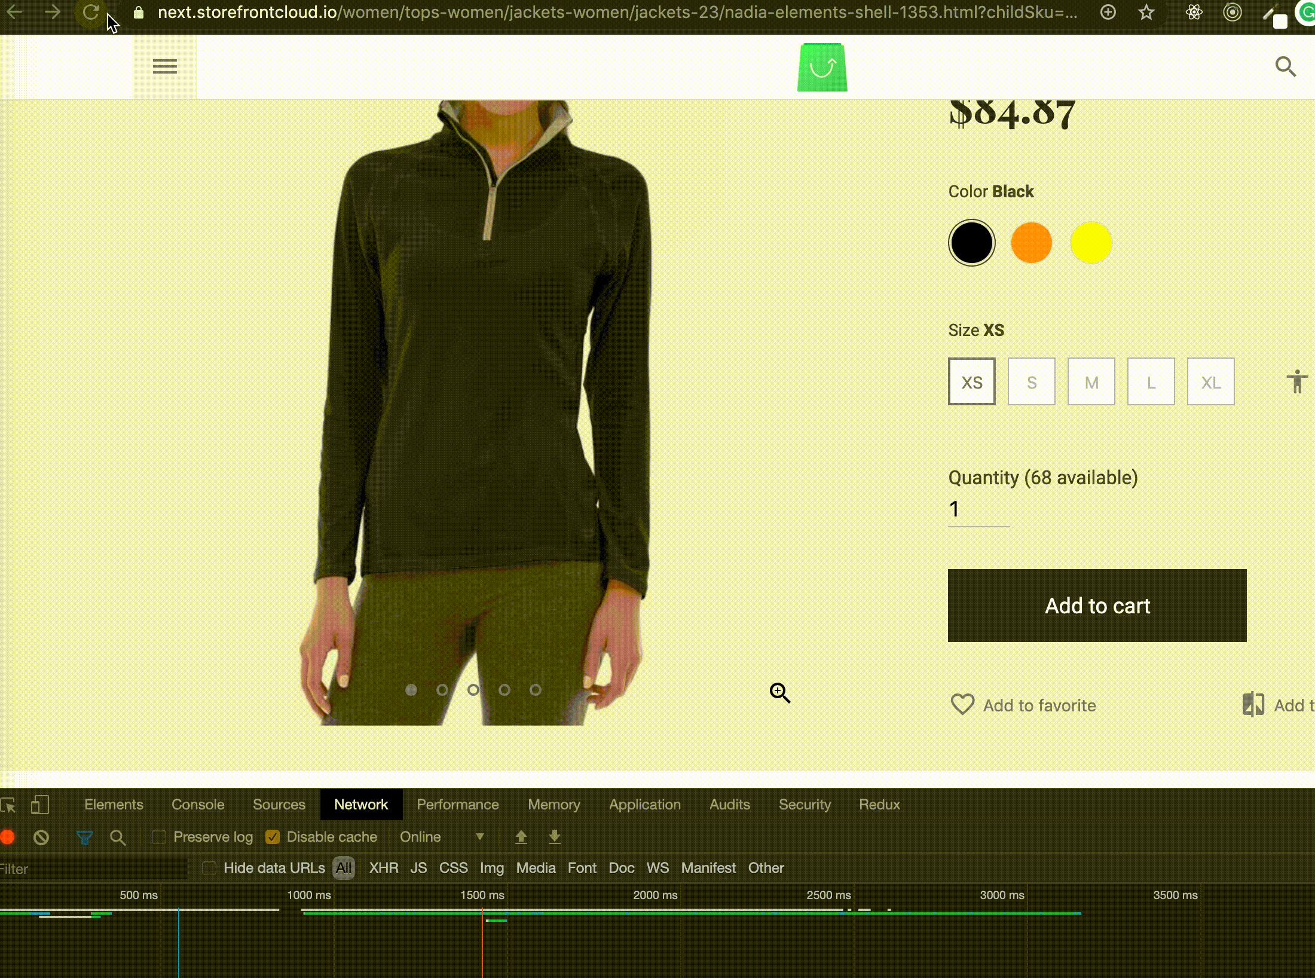Viewport: 1315px width, 978px height.
Task: Choose the yellow color swatch
Action: [1091, 243]
